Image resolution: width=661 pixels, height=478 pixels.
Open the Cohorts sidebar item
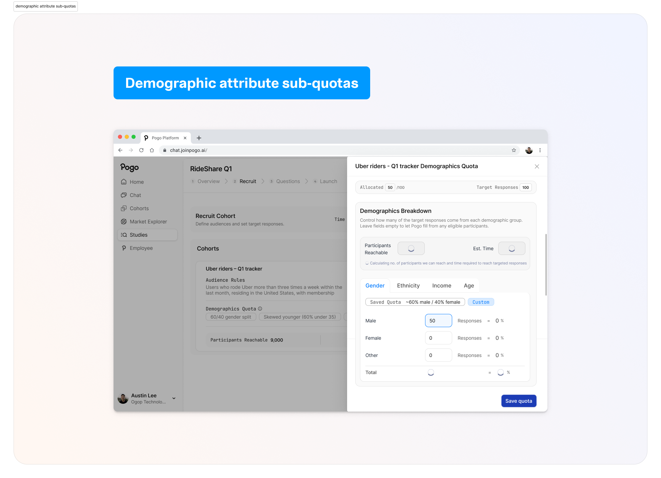pos(139,208)
